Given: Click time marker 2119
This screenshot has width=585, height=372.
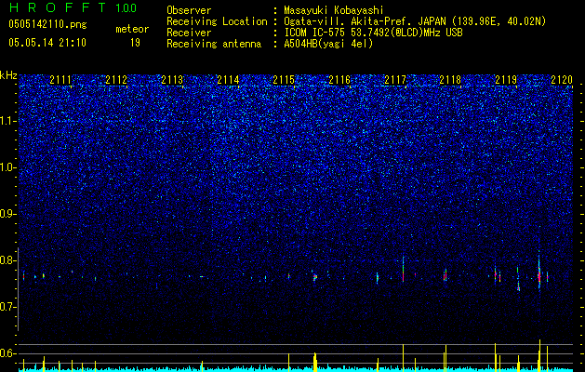Looking at the screenshot, I should pyautogui.click(x=506, y=80).
